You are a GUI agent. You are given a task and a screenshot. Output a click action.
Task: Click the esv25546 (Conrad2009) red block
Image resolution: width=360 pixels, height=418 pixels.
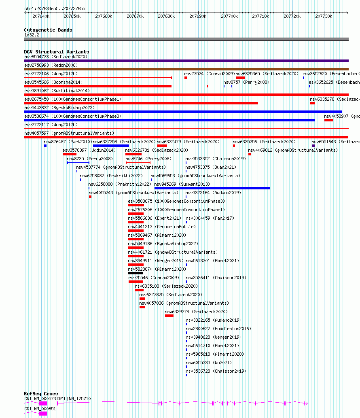coord(136,282)
